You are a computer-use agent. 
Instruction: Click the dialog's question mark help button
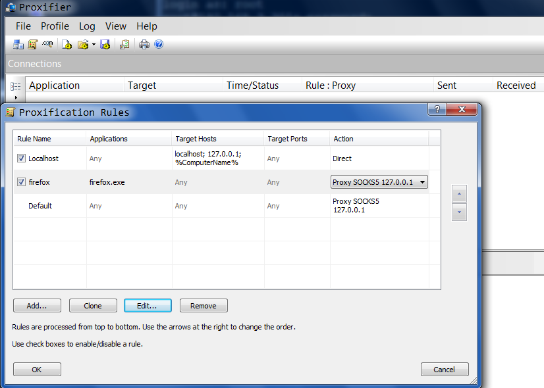pos(437,109)
